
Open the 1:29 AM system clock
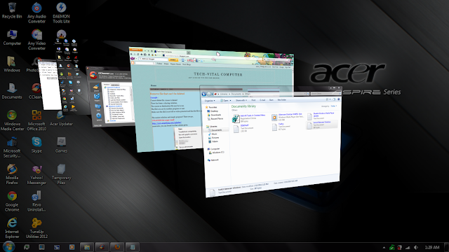[x=432, y=247]
